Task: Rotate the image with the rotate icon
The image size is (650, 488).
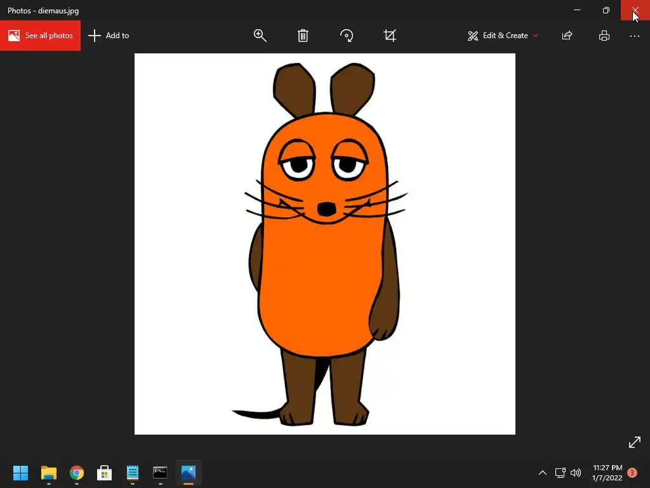Action: 347,36
